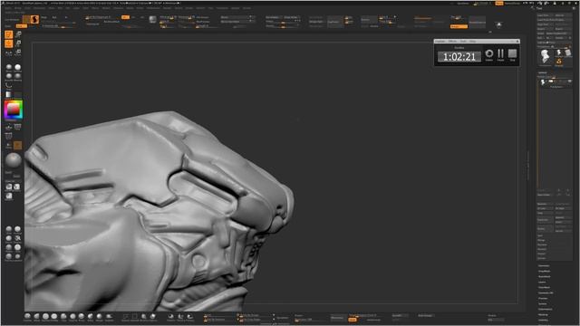580x326 pixels.
Task: Click Delete in the Camtasia recorder
Action: coord(489,54)
